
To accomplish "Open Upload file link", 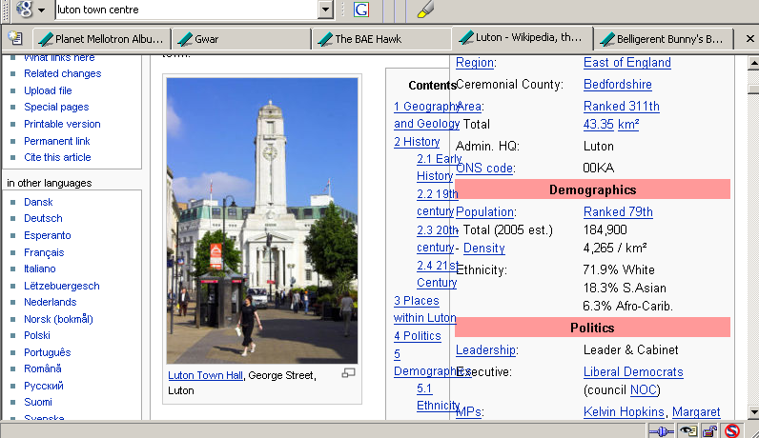I will point(48,90).
